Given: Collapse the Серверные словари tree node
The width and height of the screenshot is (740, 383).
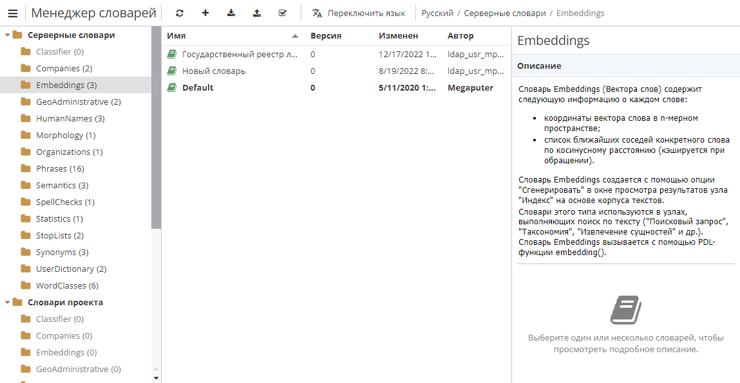Looking at the screenshot, I should tap(7, 35).
